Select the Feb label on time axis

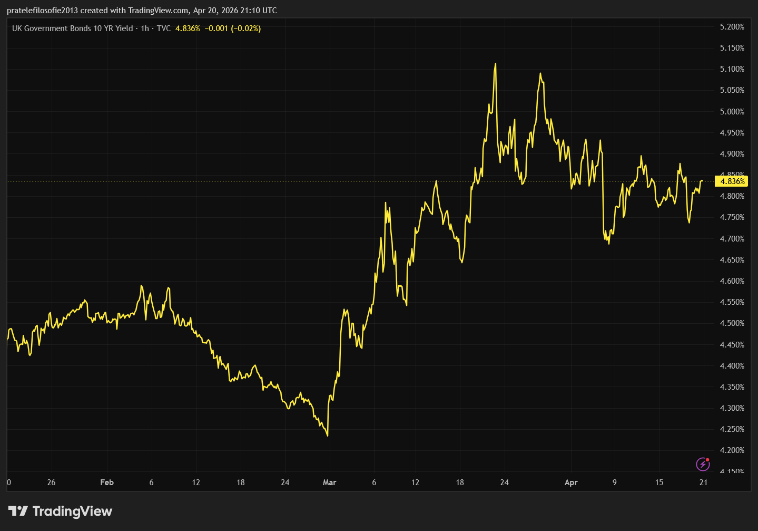pos(107,482)
